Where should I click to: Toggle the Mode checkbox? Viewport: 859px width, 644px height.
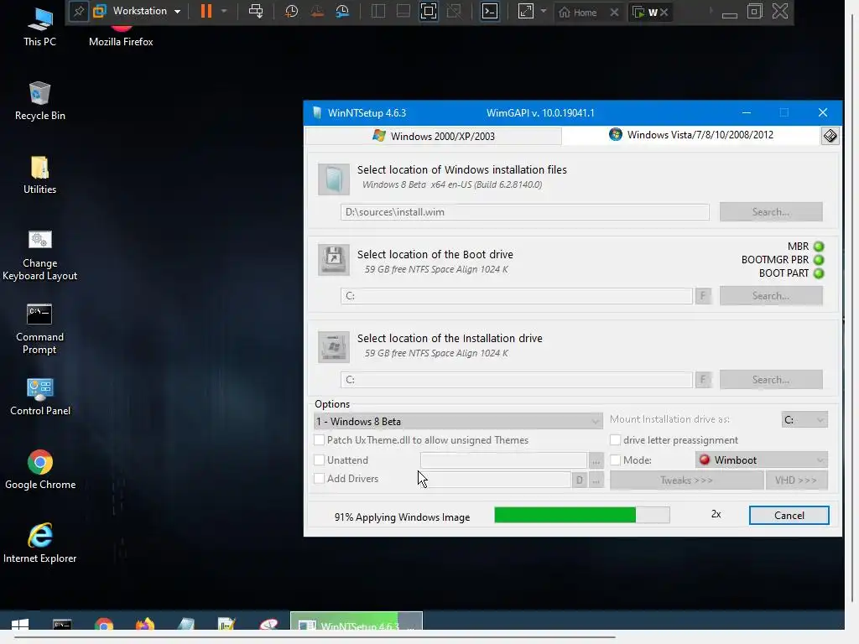[x=615, y=460]
